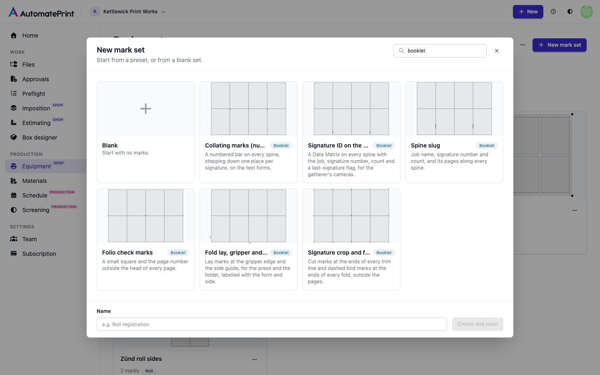Click the Zünd roll sides card title
Viewport: 600px width, 375px height.
click(x=141, y=359)
